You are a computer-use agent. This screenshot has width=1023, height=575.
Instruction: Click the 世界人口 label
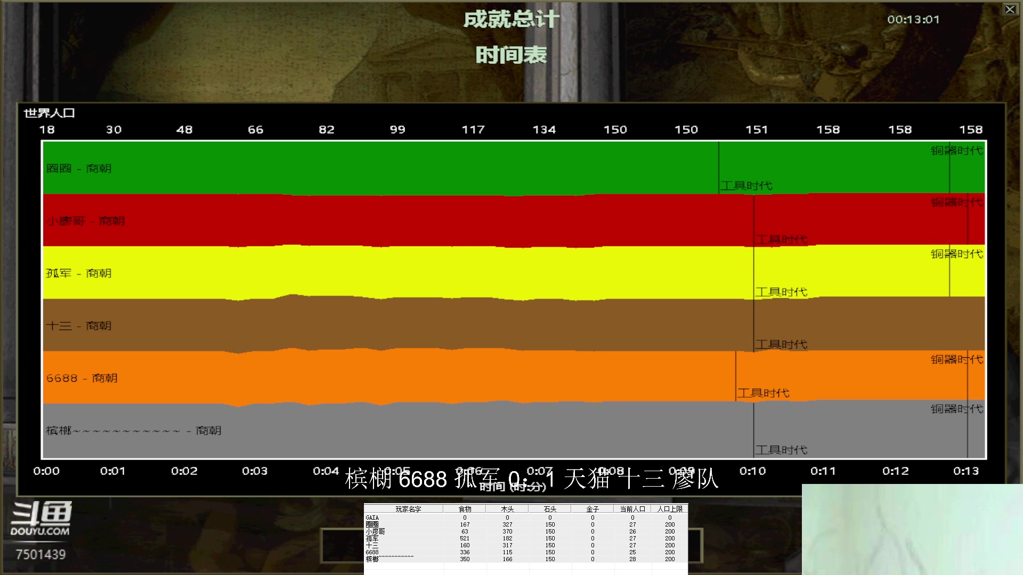[x=50, y=113]
